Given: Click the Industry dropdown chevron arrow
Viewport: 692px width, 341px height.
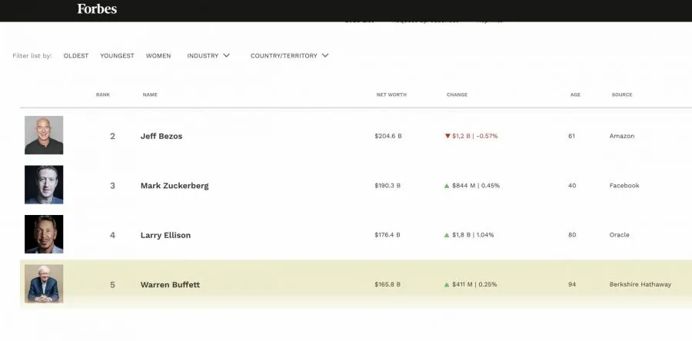Looking at the screenshot, I should tap(226, 55).
